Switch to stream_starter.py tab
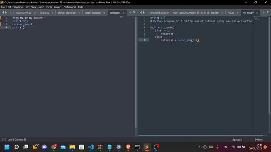Image resolution: width=271 pixels, height=152 pixels. [x=67, y=13]
